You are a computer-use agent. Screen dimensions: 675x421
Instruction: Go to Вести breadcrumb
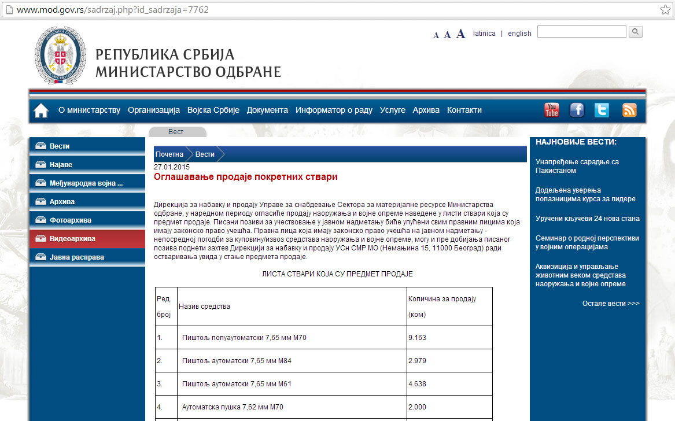[205, 154]
